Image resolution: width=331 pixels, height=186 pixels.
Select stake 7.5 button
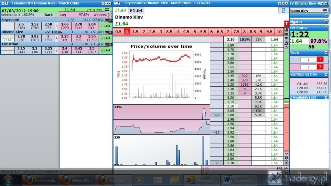236,32
